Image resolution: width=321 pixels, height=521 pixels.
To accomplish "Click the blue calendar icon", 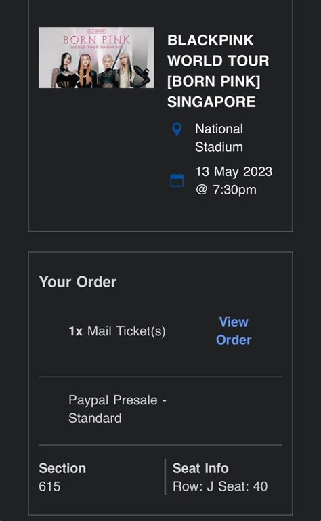I will pyautogui.click(x=177, y=180).
